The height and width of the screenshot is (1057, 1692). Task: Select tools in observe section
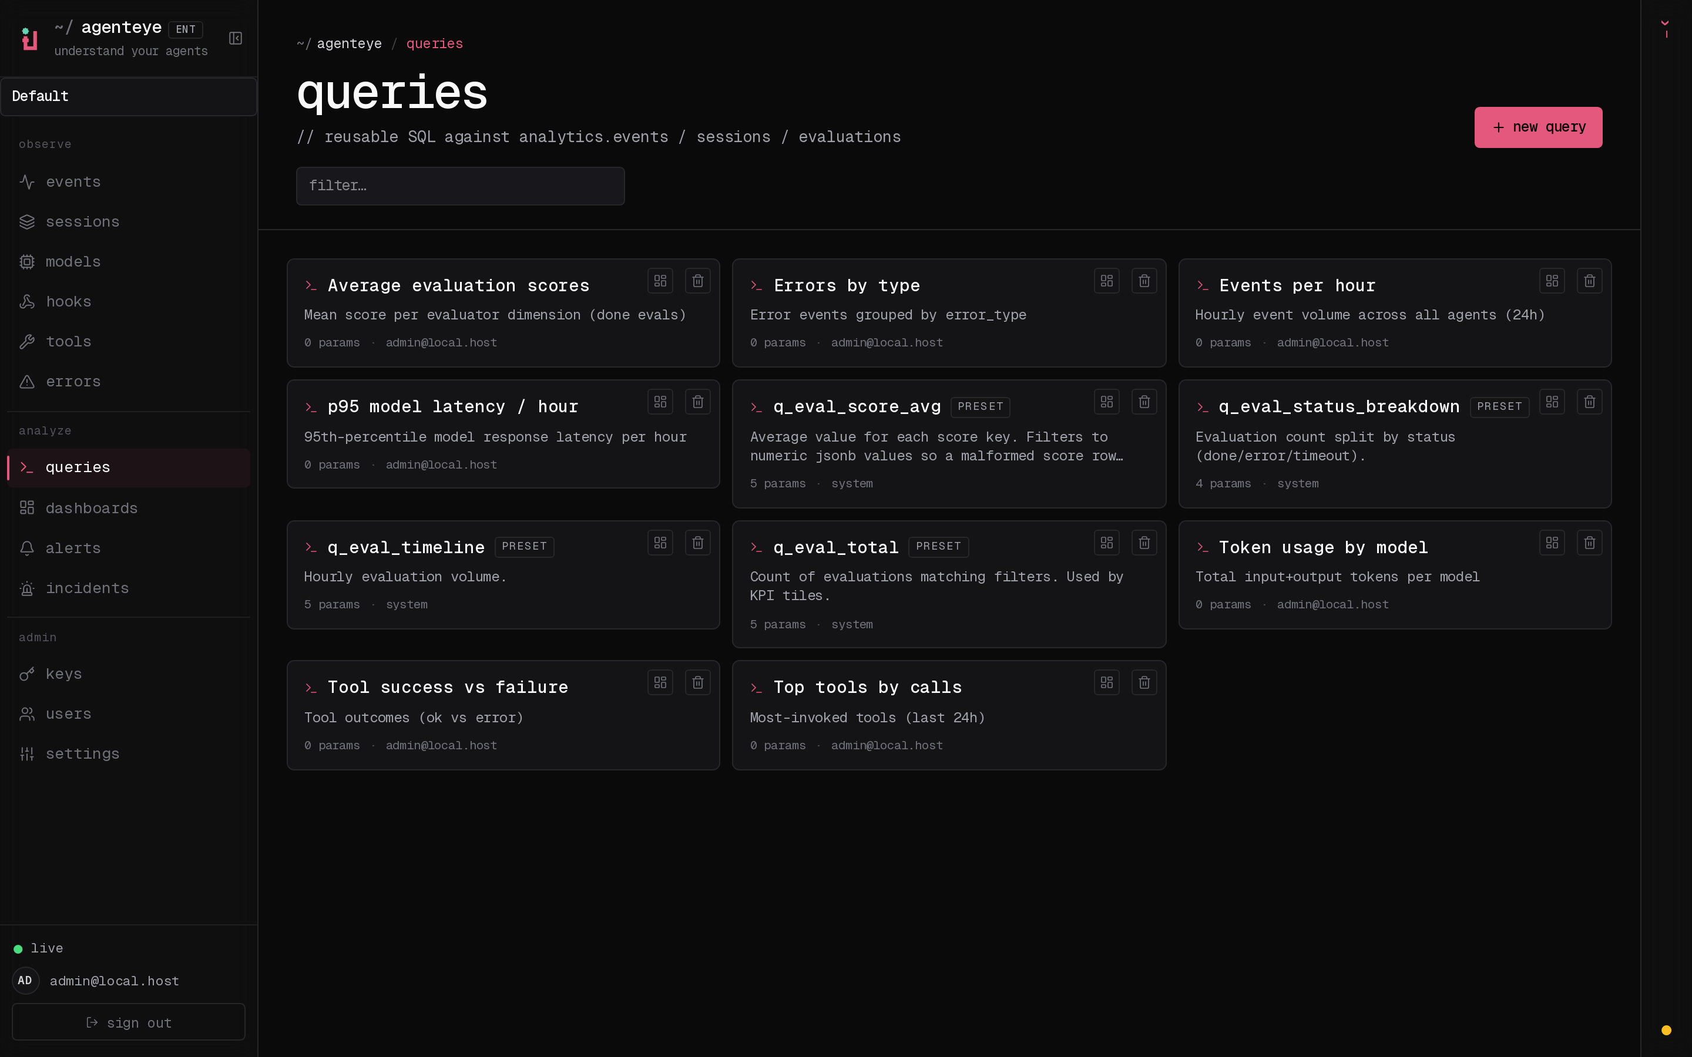click(129, 342)
